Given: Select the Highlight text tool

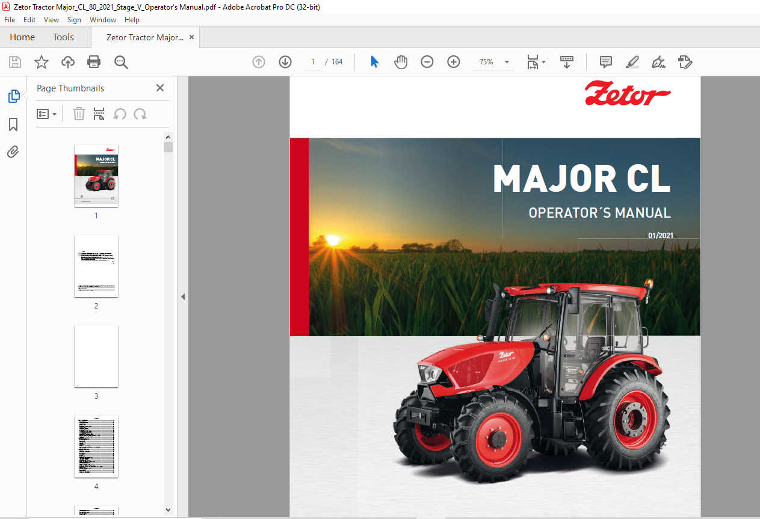Looking at the screenshot, I should pyautogui.click(x=632, y=62).
